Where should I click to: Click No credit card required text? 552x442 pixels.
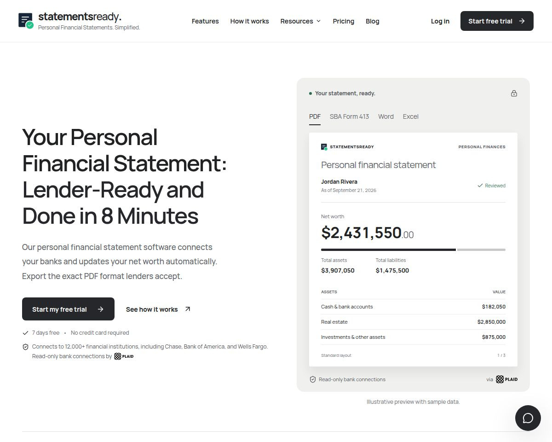(100, 333)
